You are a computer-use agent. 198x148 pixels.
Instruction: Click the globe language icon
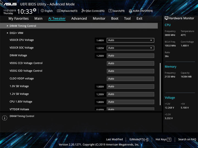tap(42, 11)
